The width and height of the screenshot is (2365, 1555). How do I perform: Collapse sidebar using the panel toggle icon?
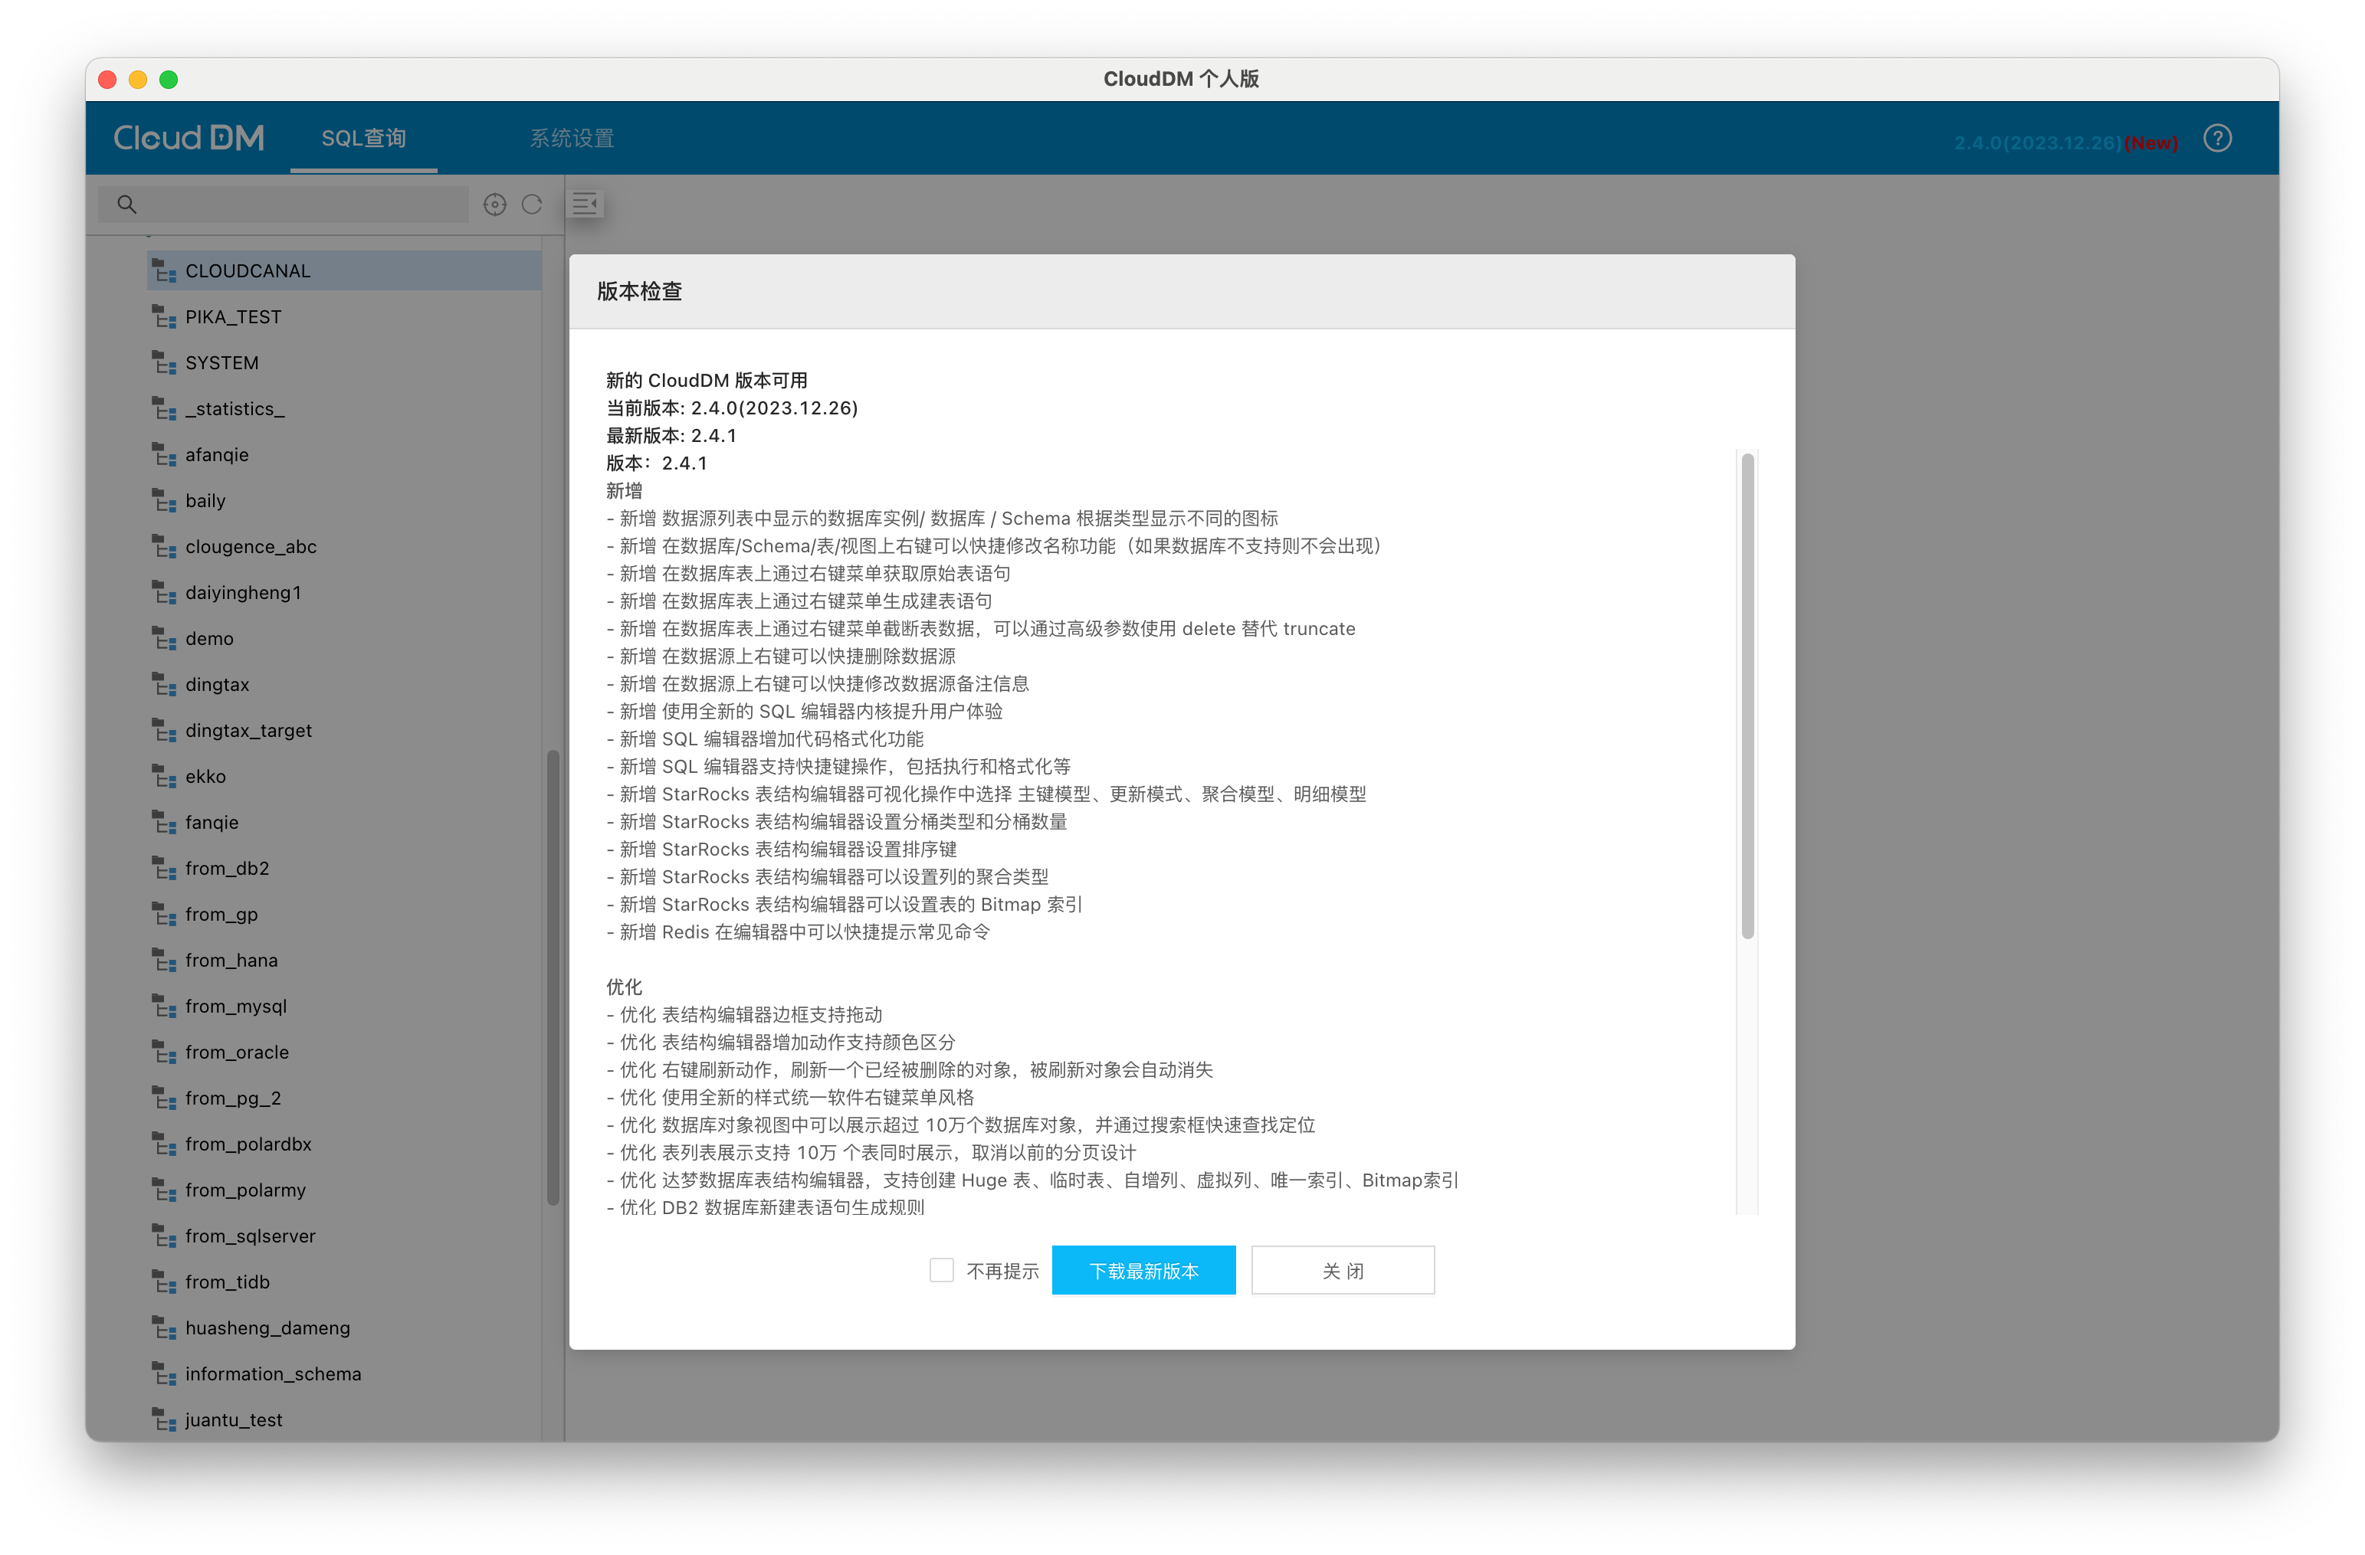(x=586, y=204)
